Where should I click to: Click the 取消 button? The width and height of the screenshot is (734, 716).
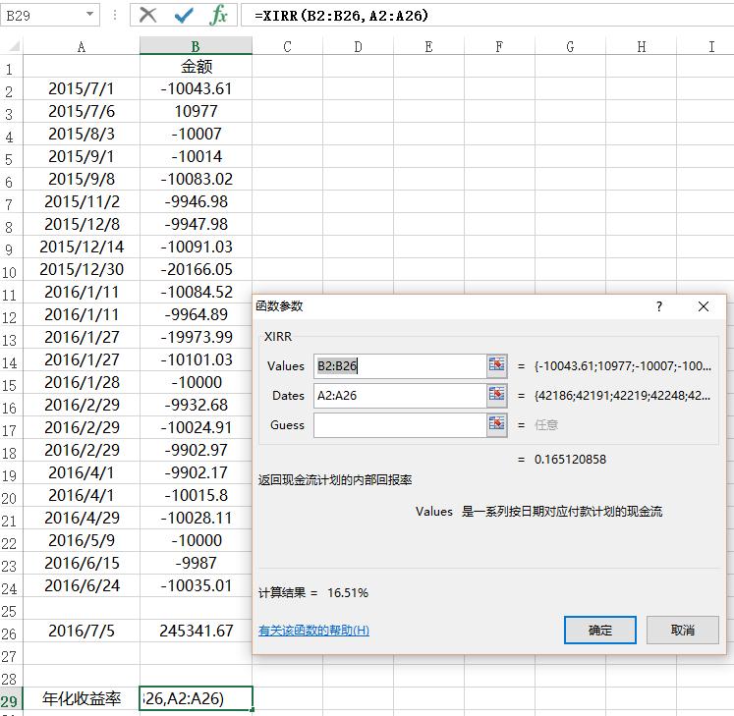[x=682, y=630]
